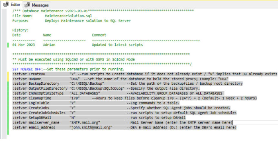Click ':setvar DBName' variable name
Screen dimensions: 278x151
[x=27, y=79]
